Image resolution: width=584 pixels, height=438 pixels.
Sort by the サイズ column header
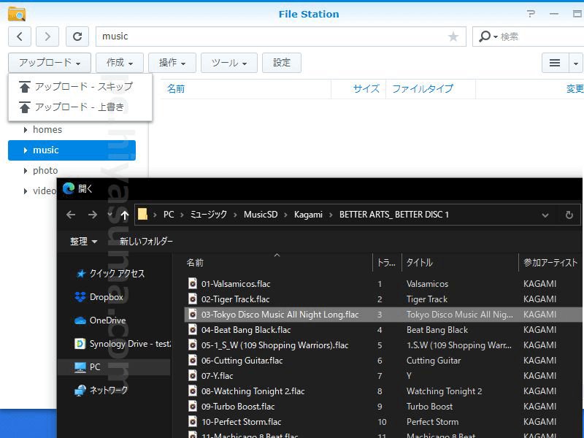[x=366, y=88]
